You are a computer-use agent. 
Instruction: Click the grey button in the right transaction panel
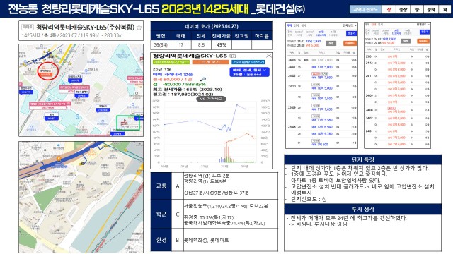pyautogui.click(x=406, y=41)
